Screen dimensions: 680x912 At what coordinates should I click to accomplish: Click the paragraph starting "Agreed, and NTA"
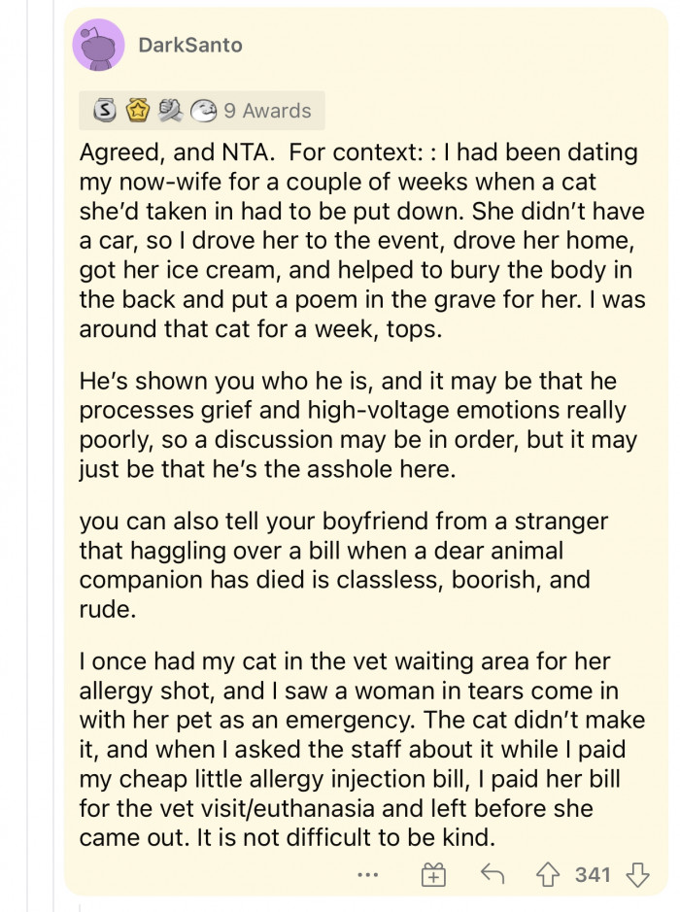point(361,241)
